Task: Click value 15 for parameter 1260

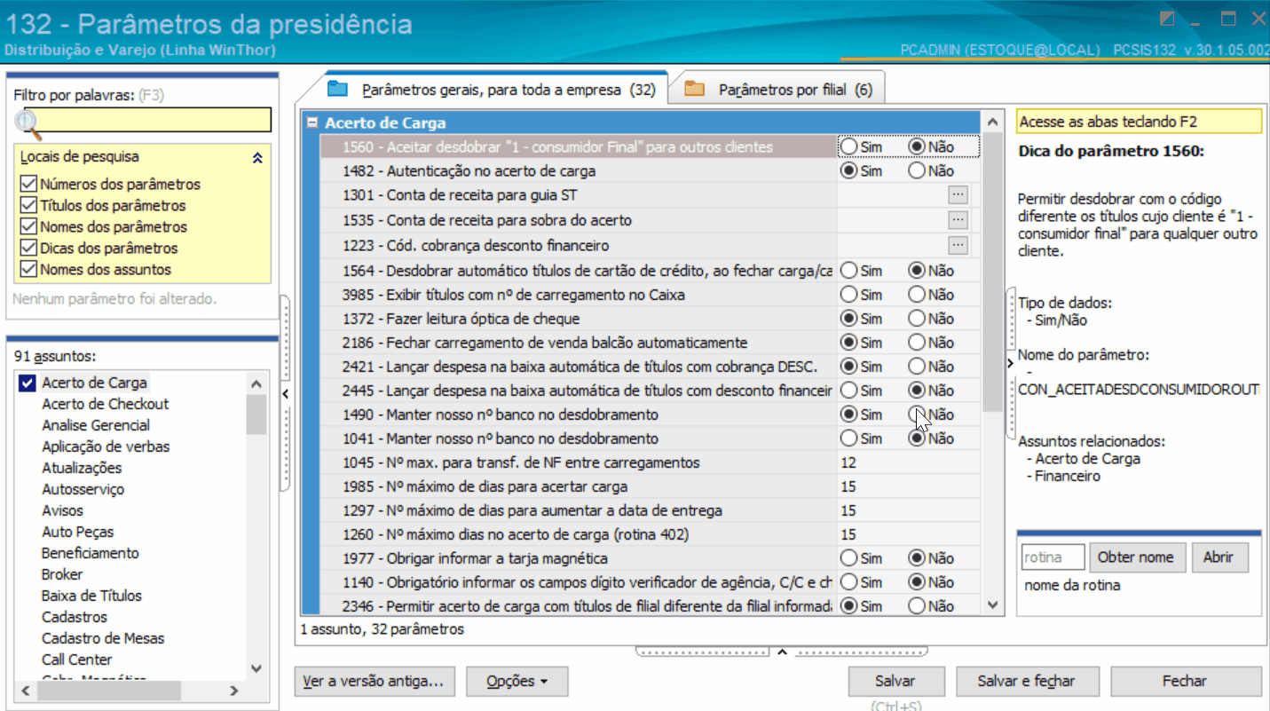Action: click(x=908, y=534)
